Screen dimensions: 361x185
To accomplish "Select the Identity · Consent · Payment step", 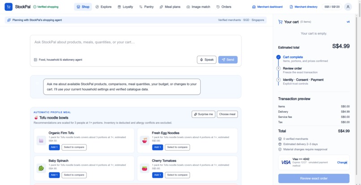I will pyautogui.click(x=303, y=80).
